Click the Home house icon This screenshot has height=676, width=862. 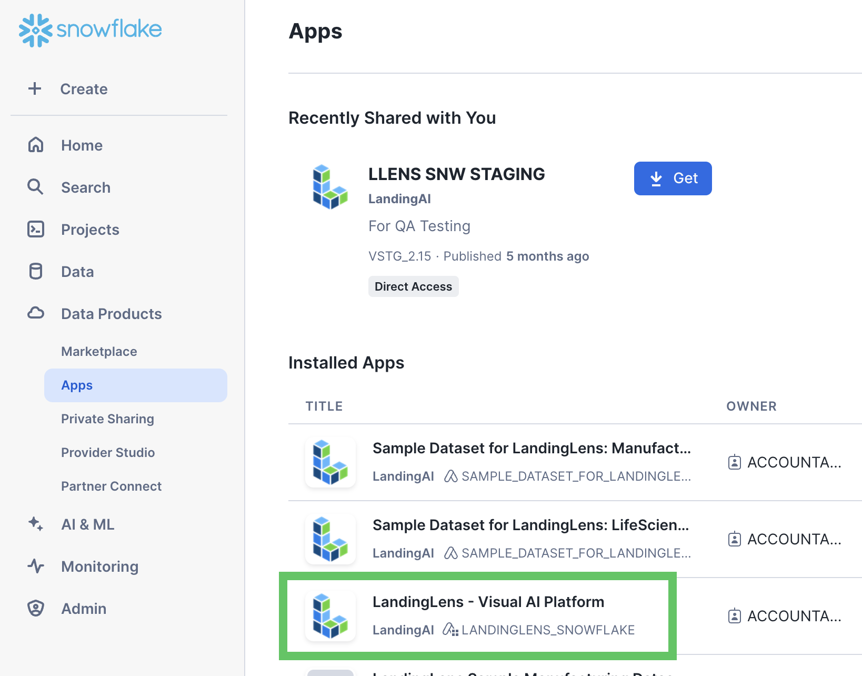(36, 145)
